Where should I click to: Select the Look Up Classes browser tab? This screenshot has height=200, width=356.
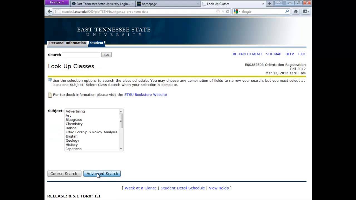(x=233, y=4)
